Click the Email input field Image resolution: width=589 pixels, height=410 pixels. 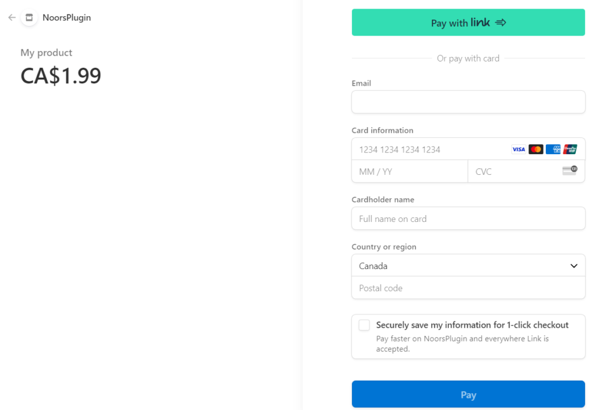[x=468, y=102]
